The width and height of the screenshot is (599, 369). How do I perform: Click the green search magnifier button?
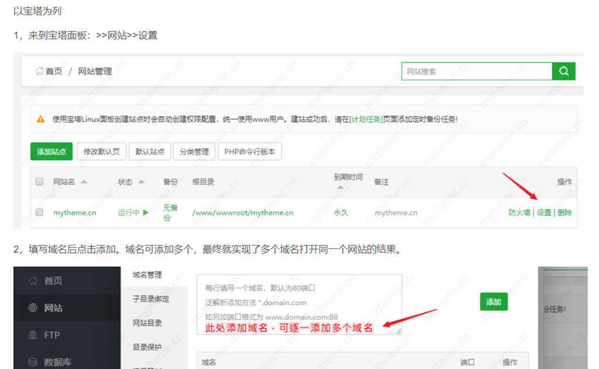click(564, 71)
